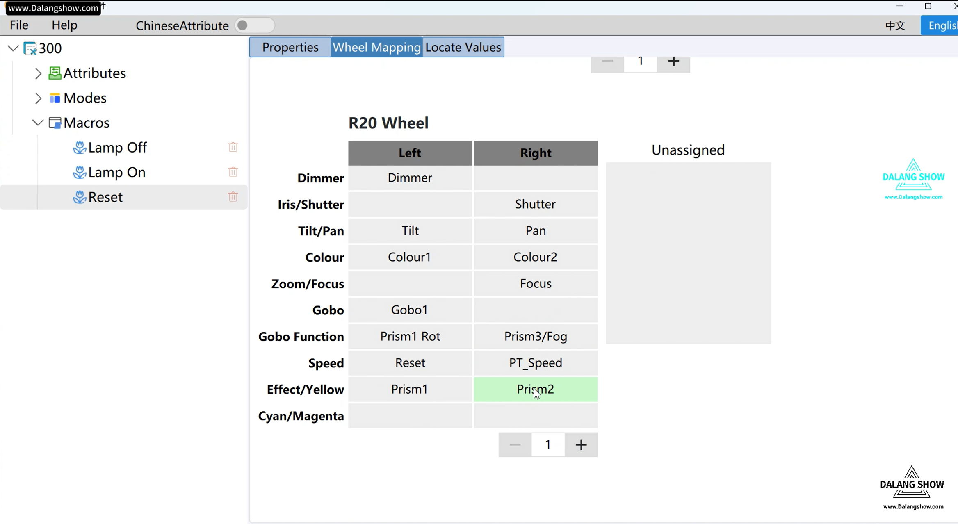Click the 300 fixture file icon
Screen dimensions: 958x524
[x=30, y=48]
